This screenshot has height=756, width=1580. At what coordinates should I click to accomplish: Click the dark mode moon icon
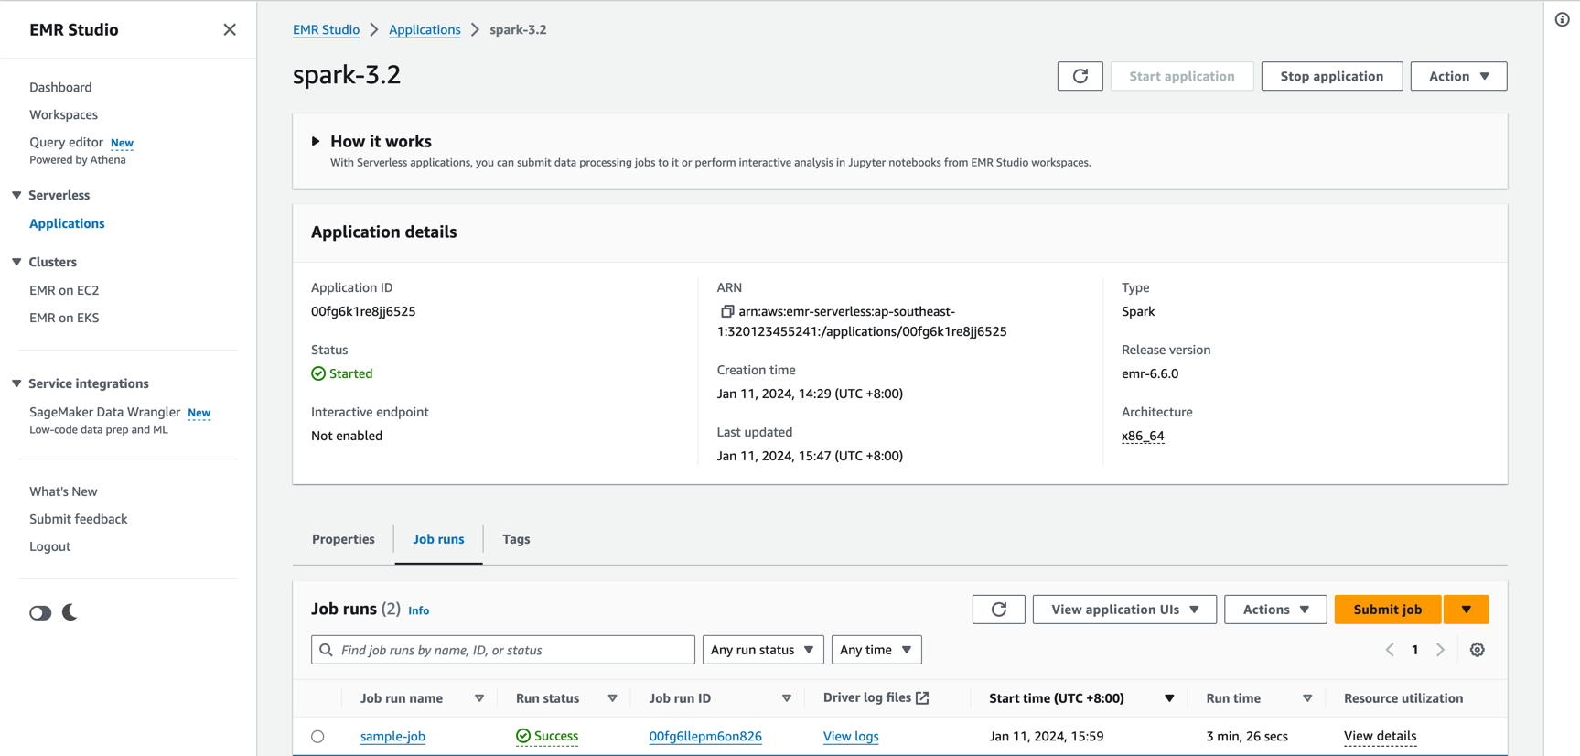[x=70, y=612]
